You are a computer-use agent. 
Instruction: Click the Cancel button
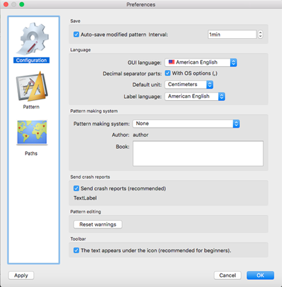[x=228, y=276]
